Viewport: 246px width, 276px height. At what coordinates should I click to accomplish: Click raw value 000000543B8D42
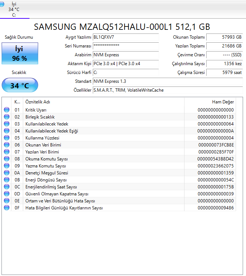(215, 159)
